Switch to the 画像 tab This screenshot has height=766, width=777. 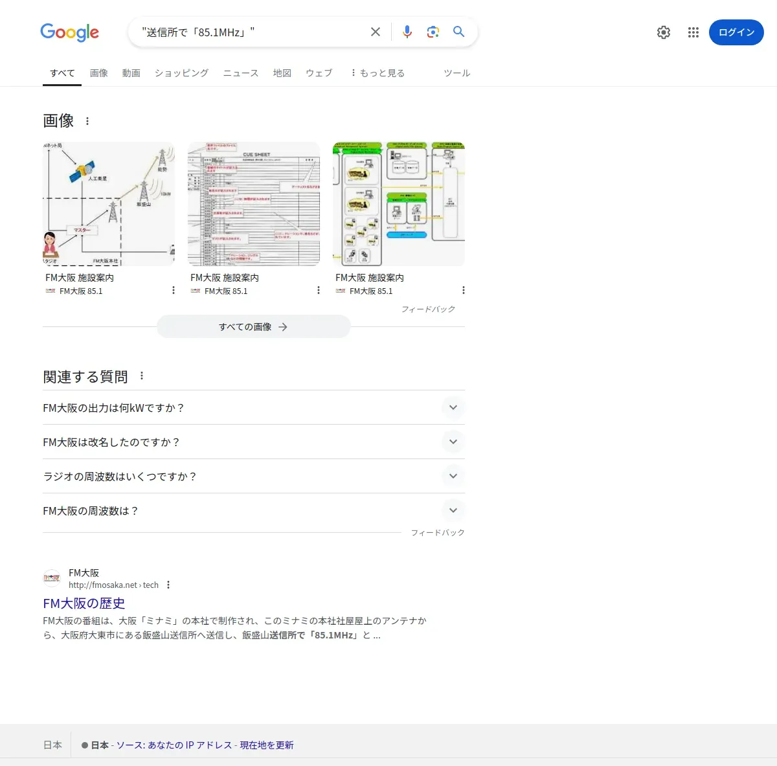(99, 73)
